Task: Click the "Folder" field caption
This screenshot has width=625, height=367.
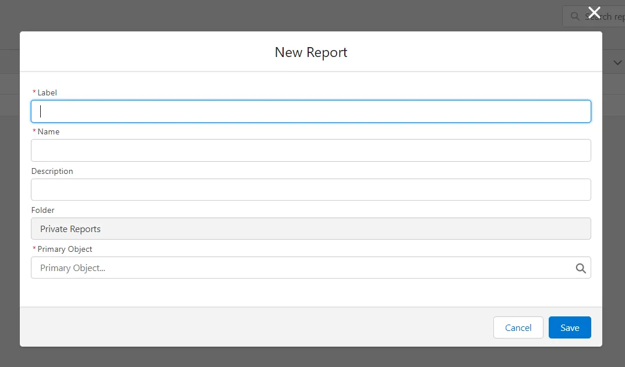Action: (43, 210)
